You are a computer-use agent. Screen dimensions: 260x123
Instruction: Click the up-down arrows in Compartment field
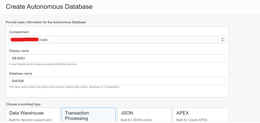click(222, 39)
